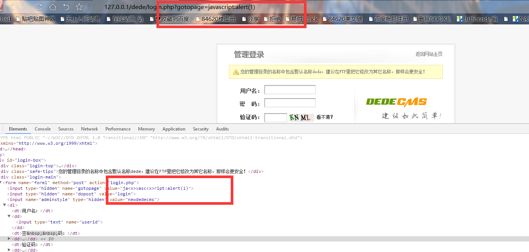Expand the highlighted <dd>…</dd> == $0 node

pos(9,239)
